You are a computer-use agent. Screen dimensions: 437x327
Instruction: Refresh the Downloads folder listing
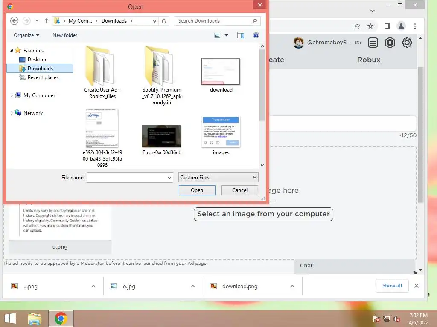164,21
